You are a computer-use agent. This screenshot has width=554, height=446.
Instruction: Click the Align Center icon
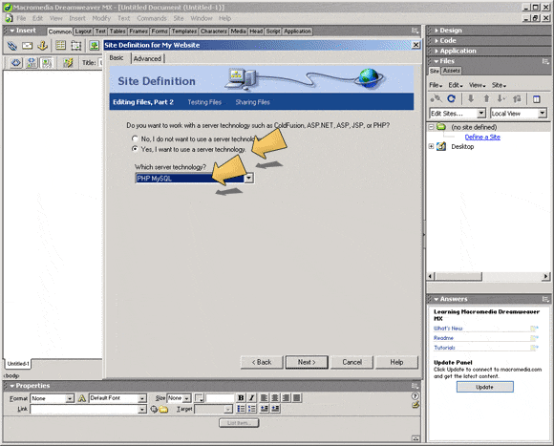pyautogui.click(x=274, y=398)
